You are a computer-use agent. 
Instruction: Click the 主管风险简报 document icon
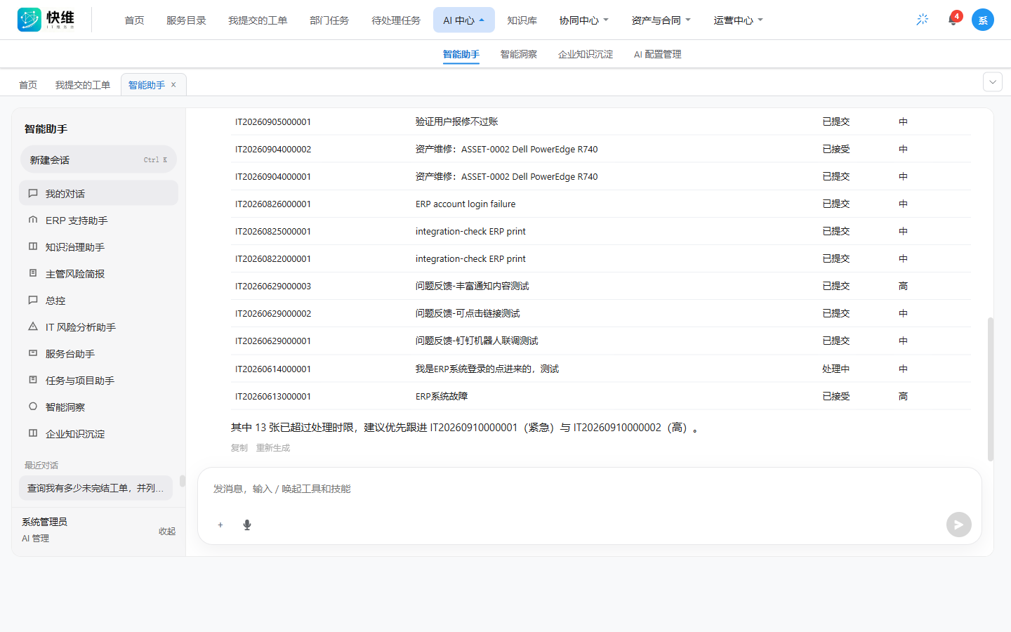coord(33,273)
